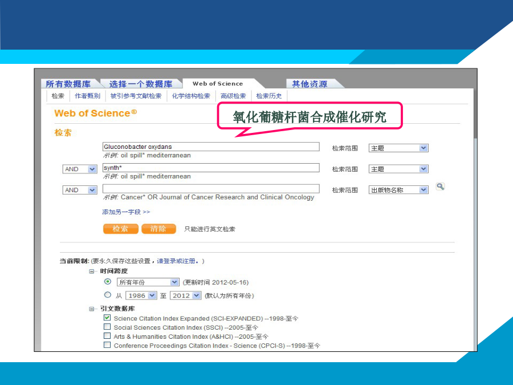Check Arts & Humanities Citation Index (A&HCI)
The width and height of the screenshot is (513, 385).
click(x=107, y=335)
